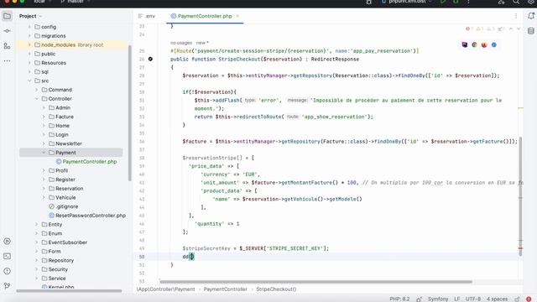
Task: Open the Commit tool window
Action: coord(7,31)
